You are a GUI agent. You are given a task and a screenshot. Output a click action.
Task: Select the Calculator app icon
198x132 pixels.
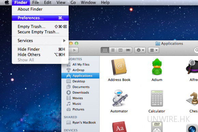coord(157,98)
